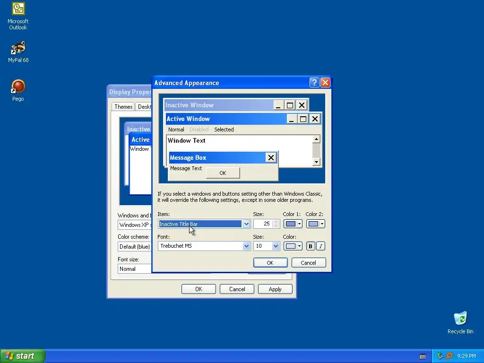Select the MyPal 68 desktop icon
This screenshot has width=484, height=363.
(x=18, y=52)
